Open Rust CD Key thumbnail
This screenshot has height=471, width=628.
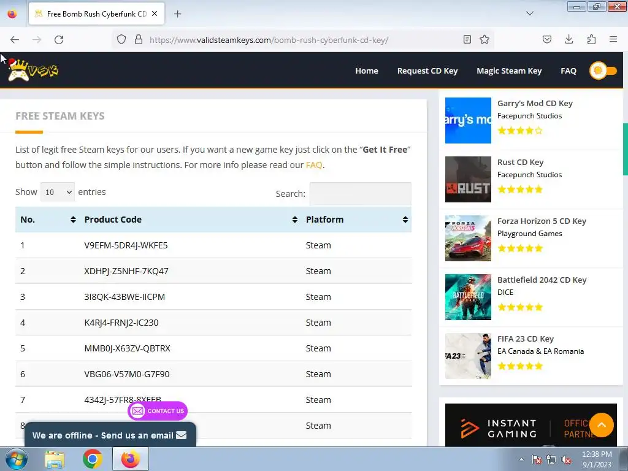click(x=468, y=179)
